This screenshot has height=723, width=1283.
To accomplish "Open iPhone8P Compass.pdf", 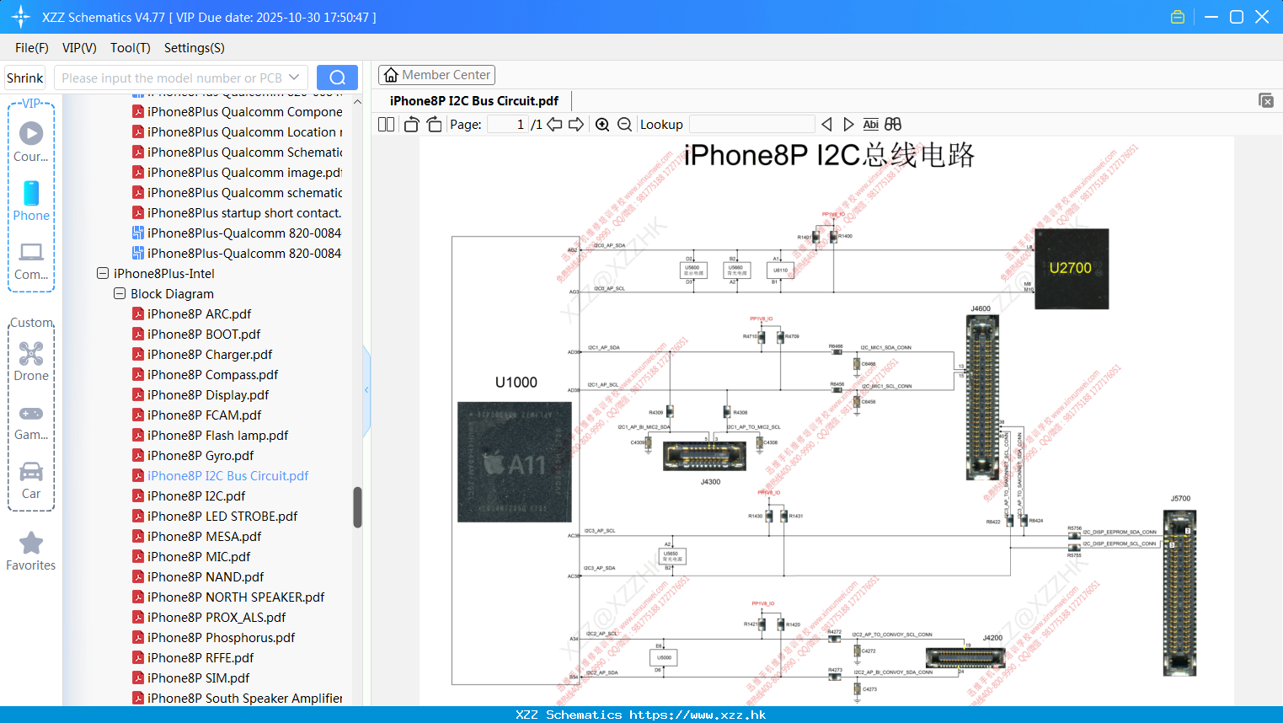I will (212, 374).
